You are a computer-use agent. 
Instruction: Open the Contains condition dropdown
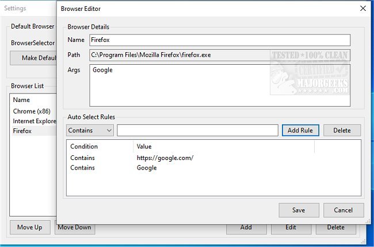pos(90,131)
